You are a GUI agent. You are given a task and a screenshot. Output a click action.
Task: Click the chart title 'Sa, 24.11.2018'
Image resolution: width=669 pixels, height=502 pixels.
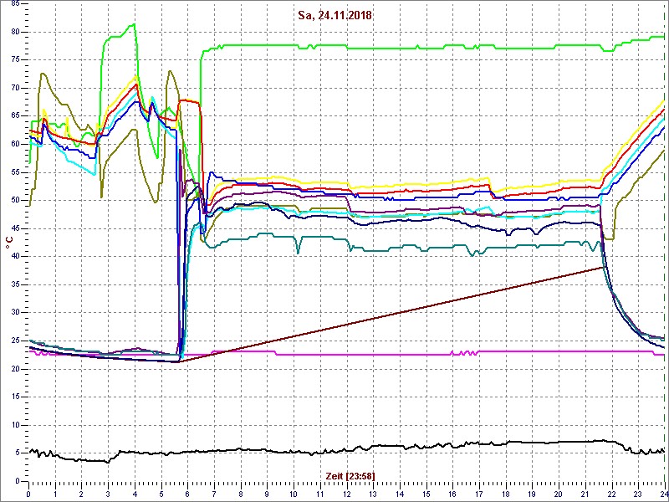click(336, 16)
